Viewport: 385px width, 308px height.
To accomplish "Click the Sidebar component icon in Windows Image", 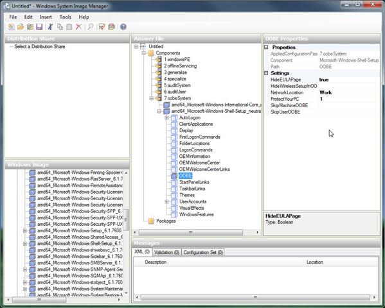I will tap(32, 257).
